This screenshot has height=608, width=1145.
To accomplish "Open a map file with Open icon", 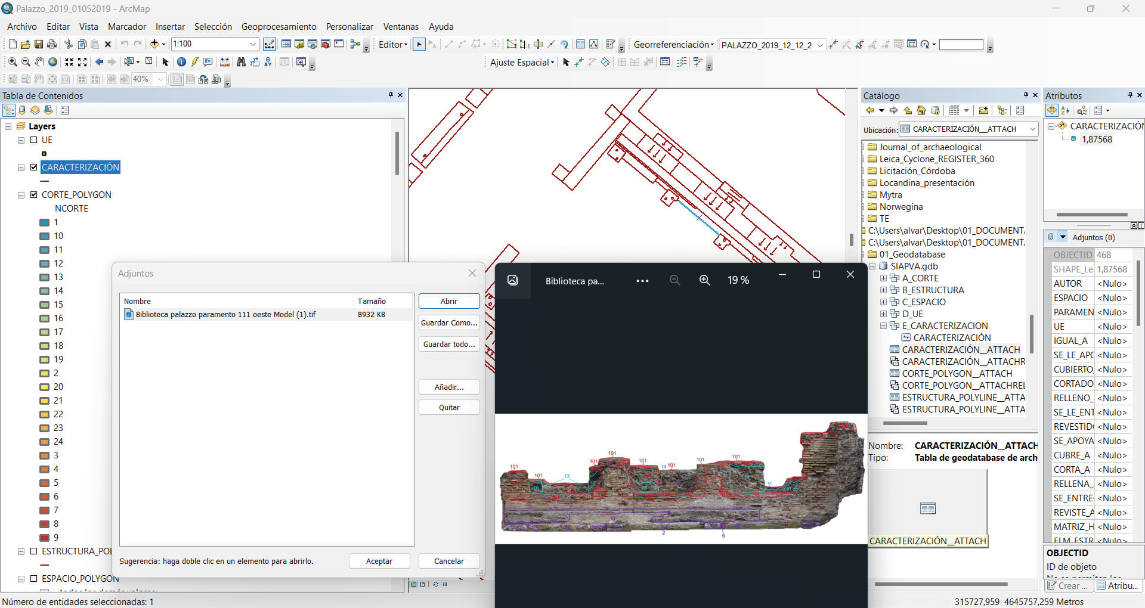I will (x=26, y=44).
